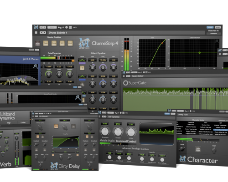
Task: Toggle Gate in Master Enables
Action: click(46, 43)
